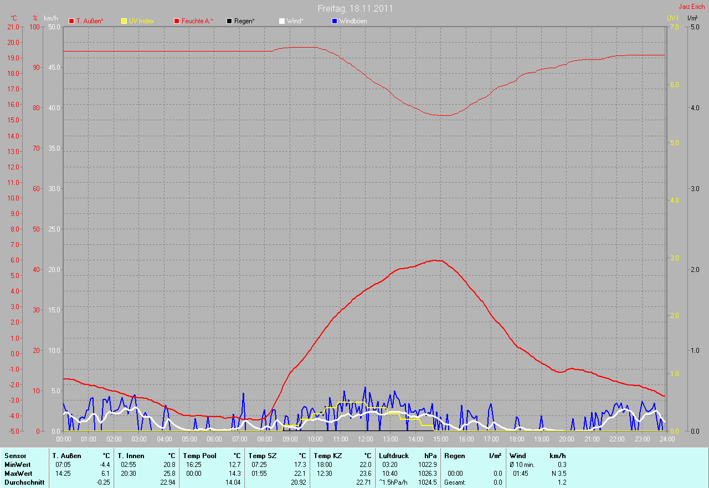
Task: Click the 'Jarz Erich' author label
Action: tap(692, 7)
